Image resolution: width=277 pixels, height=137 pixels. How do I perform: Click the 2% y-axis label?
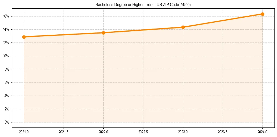6,109
